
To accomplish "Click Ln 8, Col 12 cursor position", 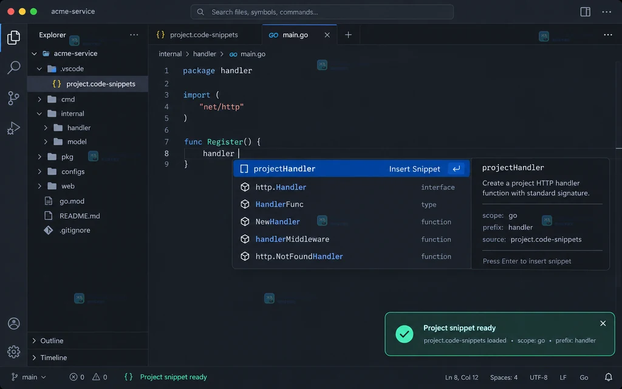I will (x=462, y=377).
